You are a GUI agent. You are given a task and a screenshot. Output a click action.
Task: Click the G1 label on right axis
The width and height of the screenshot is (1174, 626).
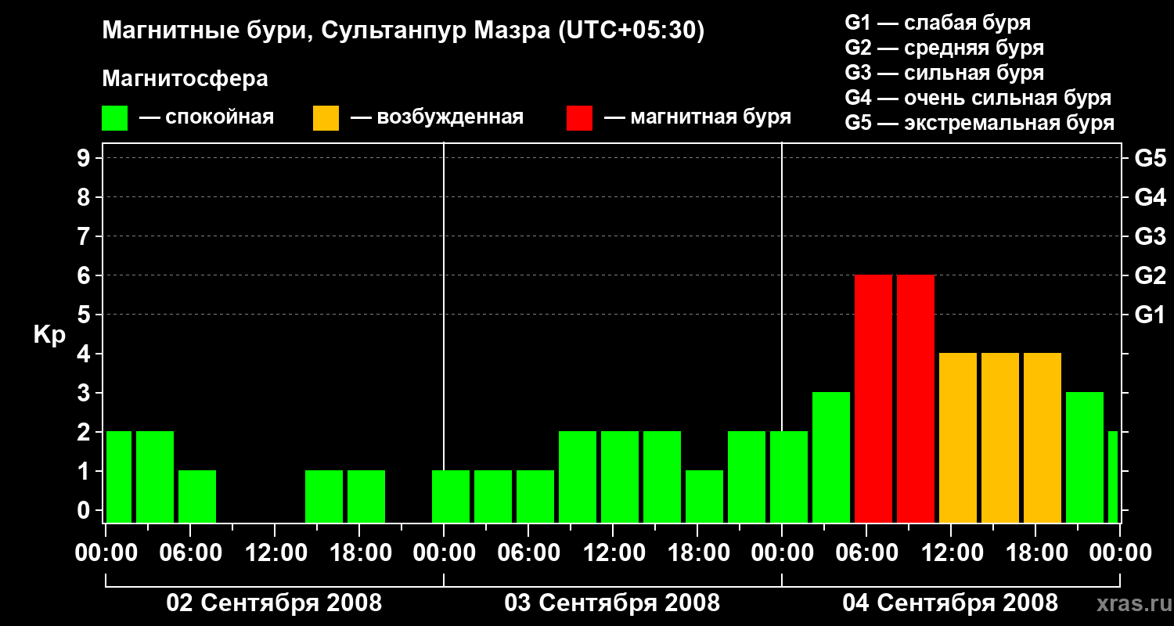coord(1151,315)
